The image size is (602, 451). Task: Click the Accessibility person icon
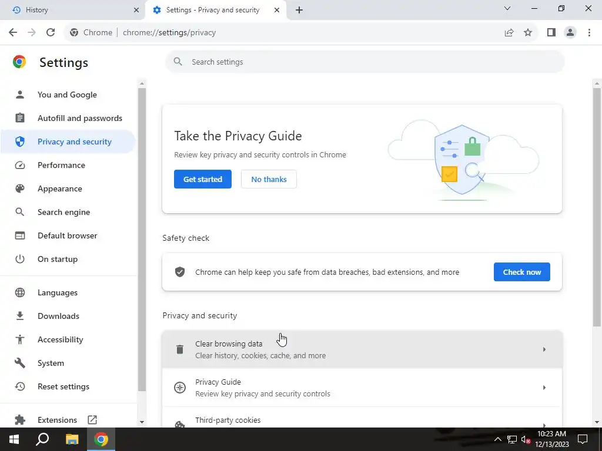point(20,339)
